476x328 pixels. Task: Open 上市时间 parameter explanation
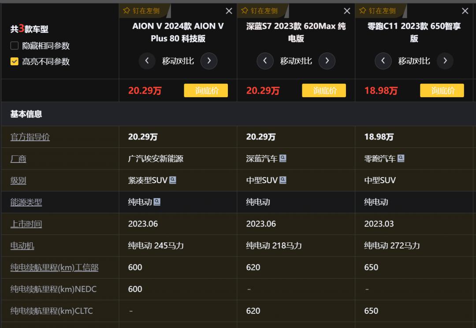coord(26,224)
